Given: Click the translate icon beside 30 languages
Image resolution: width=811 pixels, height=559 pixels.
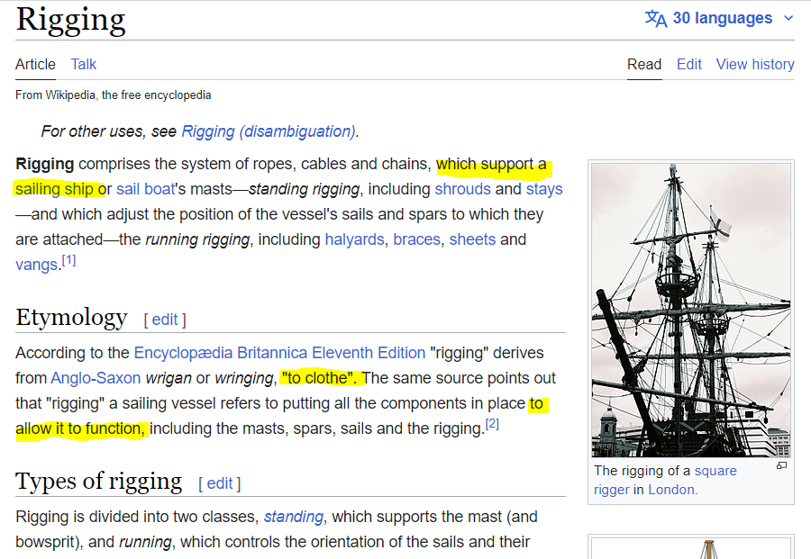Looking at the screenshot, I should (656, 19).
